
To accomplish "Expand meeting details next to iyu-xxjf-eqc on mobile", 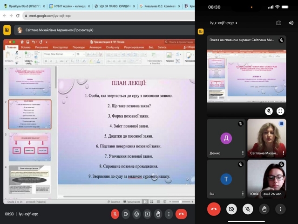I will [x=237, y=22].
